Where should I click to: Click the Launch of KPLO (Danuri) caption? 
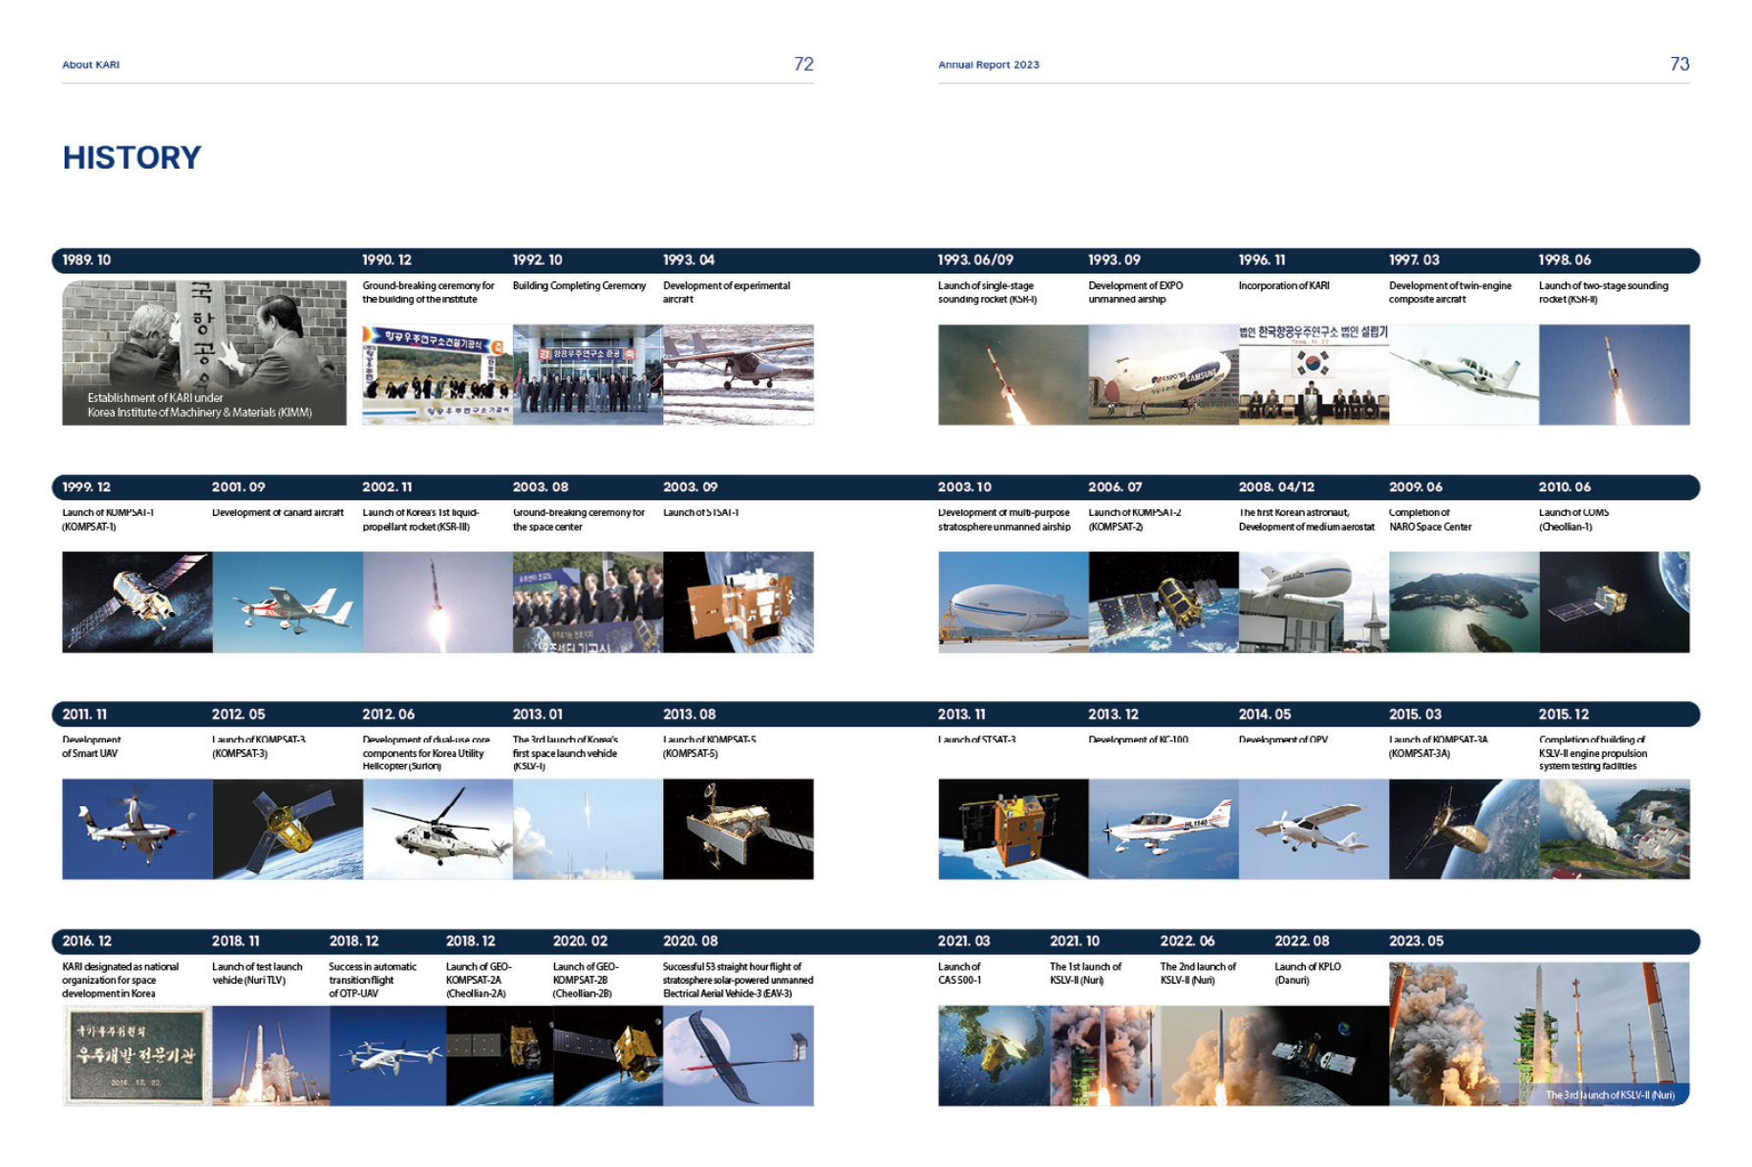(x=1307, y=973)
